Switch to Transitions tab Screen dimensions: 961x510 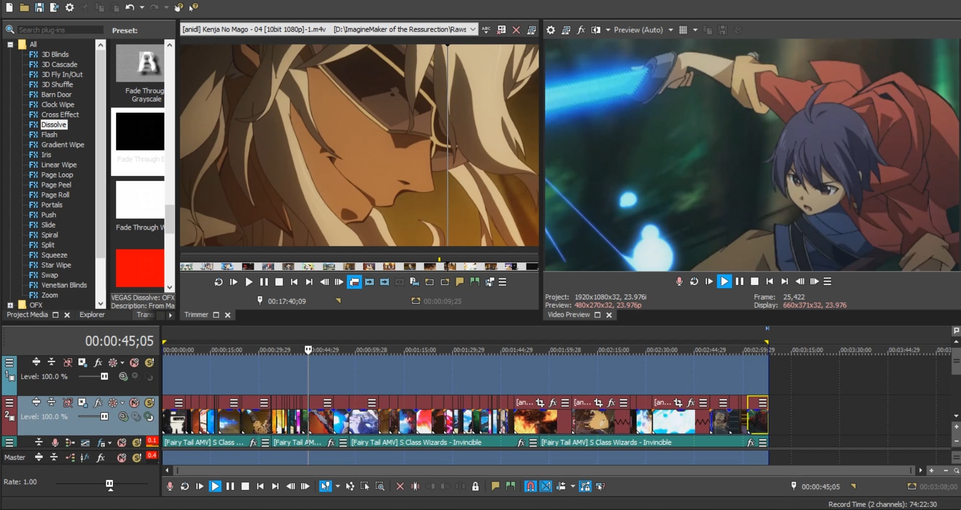coord(145,315)
